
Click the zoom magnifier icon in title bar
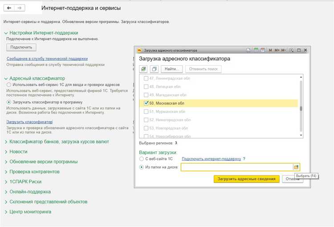pyautogui.click(x=291, y=50)
